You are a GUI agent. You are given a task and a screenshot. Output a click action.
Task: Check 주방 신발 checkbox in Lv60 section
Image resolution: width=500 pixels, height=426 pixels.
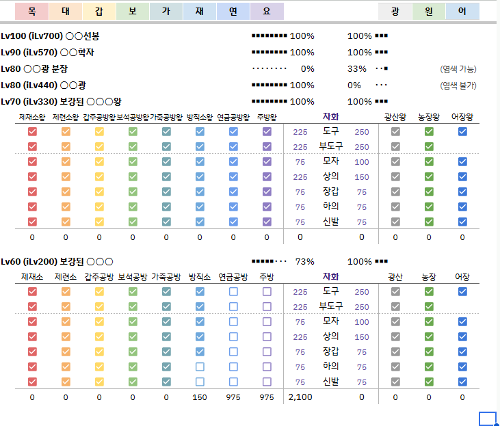click(267, 382)
